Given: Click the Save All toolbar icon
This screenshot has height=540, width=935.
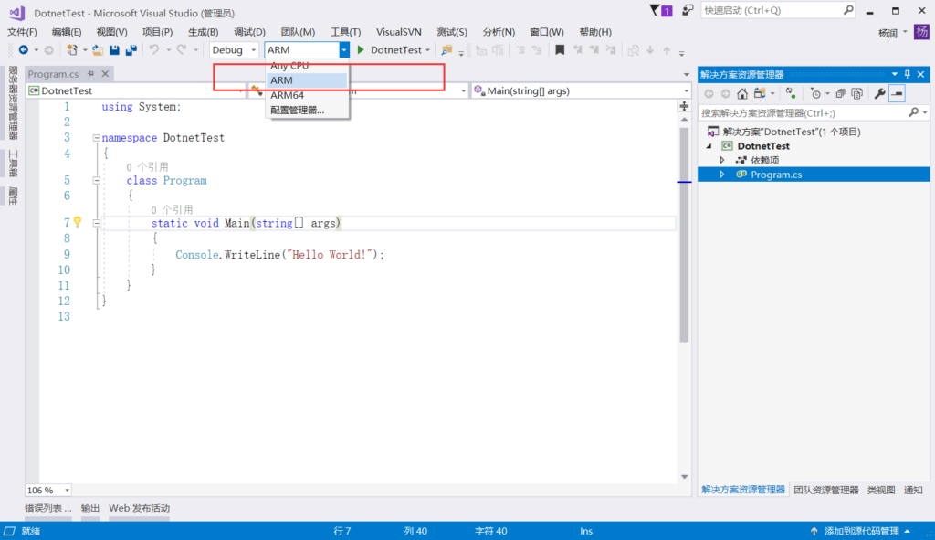Looking at the screenshot, I should [131, 50].
